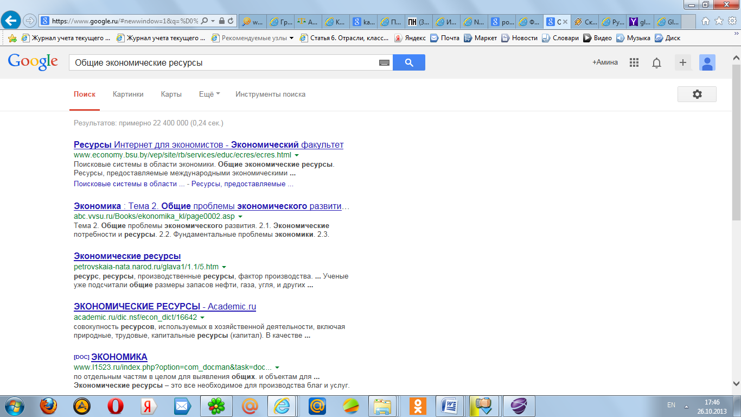
Task: Open ICQ green flower taskbar icon
Action: click(x=216, y=406)
